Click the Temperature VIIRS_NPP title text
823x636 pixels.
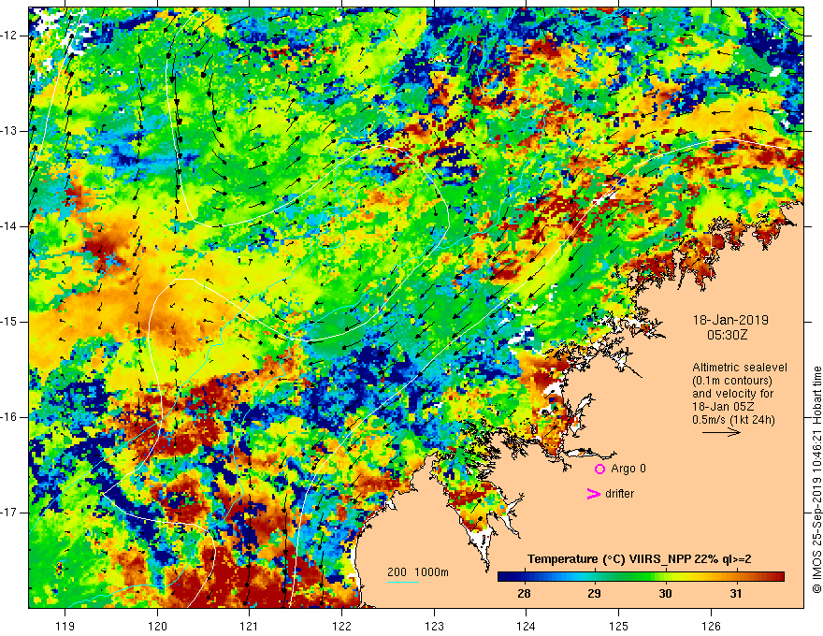(640, 559)
